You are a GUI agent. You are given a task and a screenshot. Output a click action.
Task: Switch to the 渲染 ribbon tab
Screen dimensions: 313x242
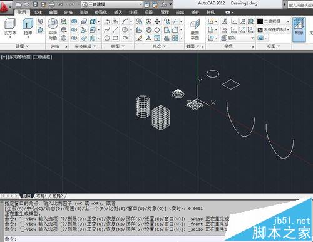point(84,13)
